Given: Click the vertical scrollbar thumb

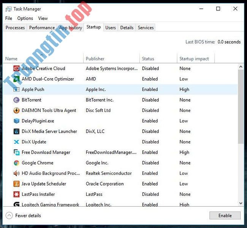Looking at the screenshot, I should (x=241, y=107).
